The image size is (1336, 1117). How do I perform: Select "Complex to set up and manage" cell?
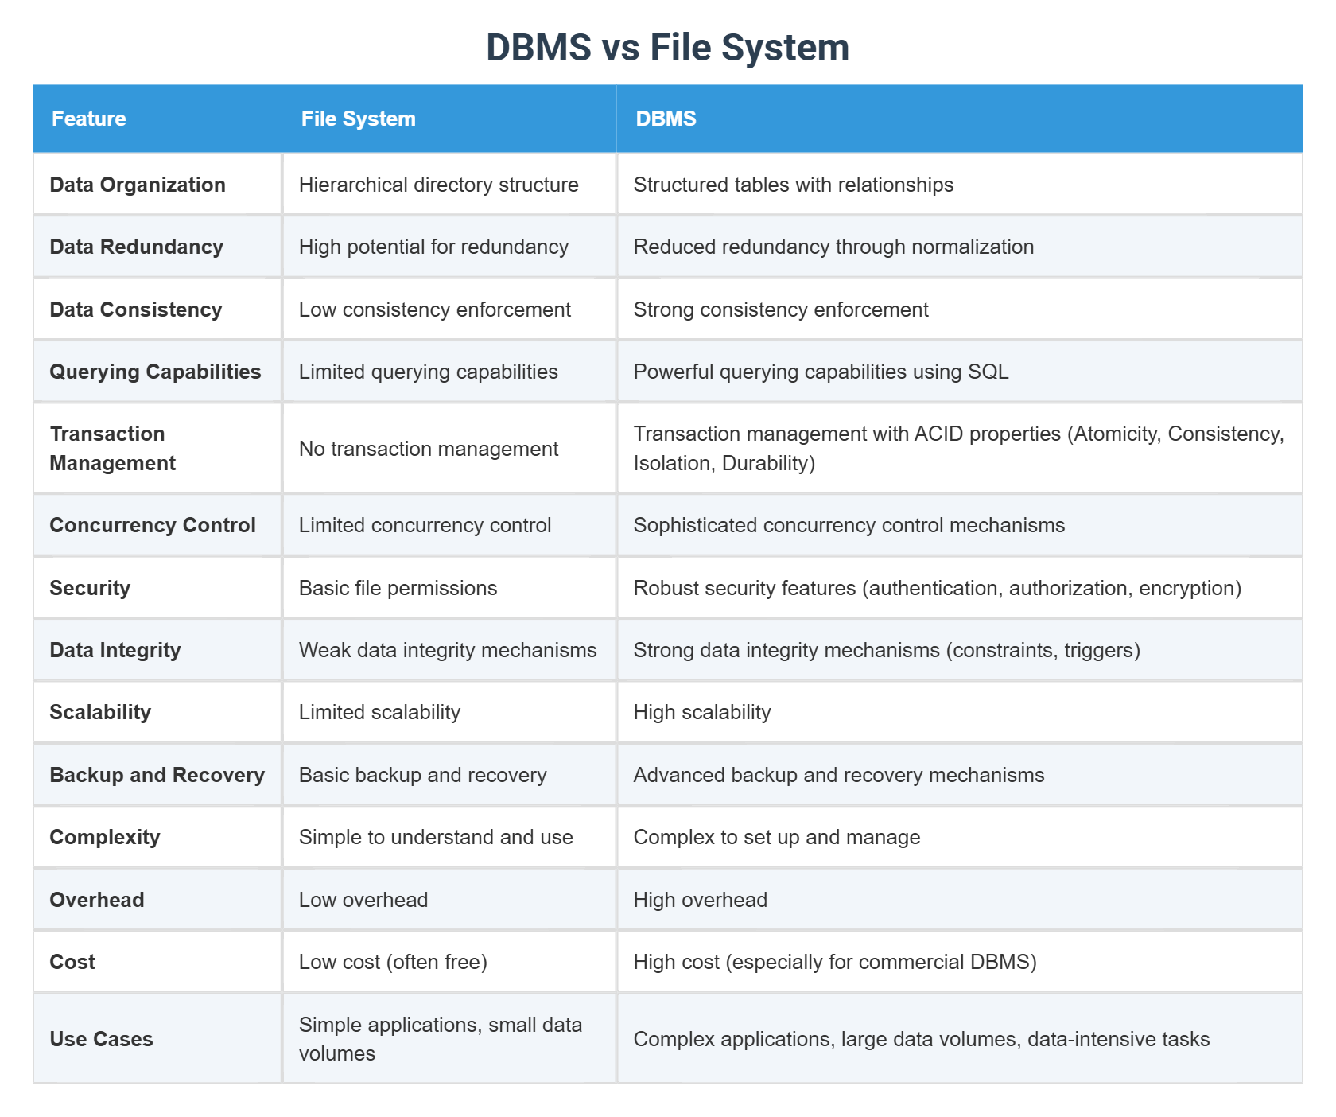960,837
